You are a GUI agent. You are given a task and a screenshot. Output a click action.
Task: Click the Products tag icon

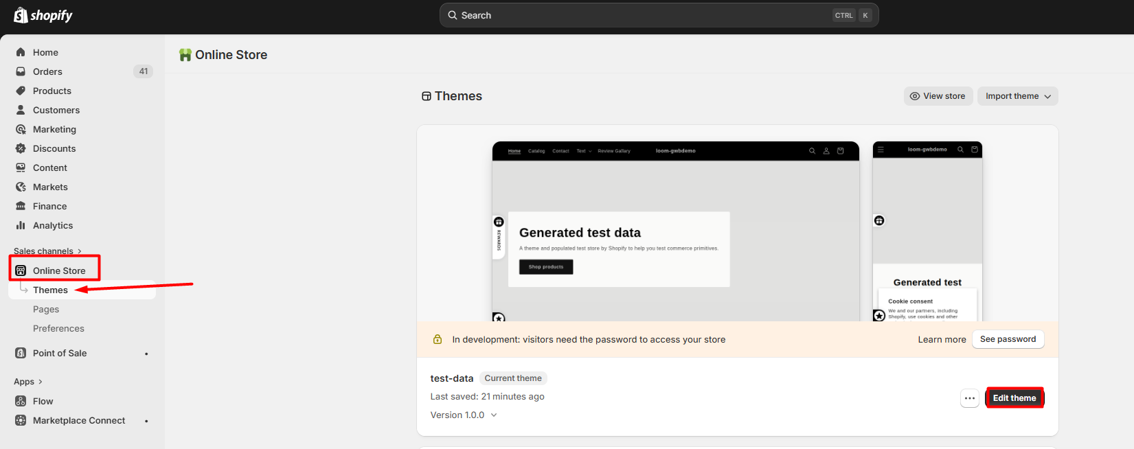(21, 91)
